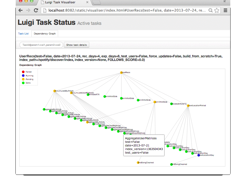246x182 pixels.
Task: Click the Active tasks subtitle
Action: pos(89,23)
